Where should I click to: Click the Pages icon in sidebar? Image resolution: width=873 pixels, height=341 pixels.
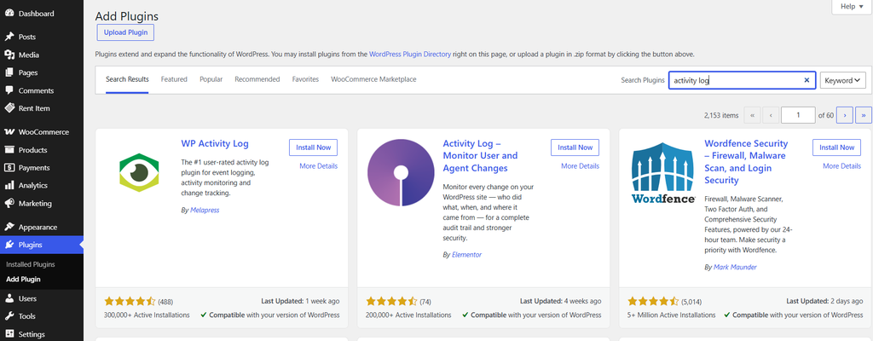[x=9, y=72]
